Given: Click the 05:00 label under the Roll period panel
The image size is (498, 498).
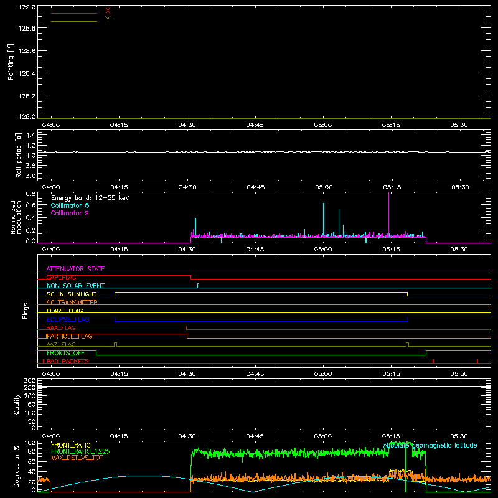Looking at the screenshot, I should [x=323, y=187].
